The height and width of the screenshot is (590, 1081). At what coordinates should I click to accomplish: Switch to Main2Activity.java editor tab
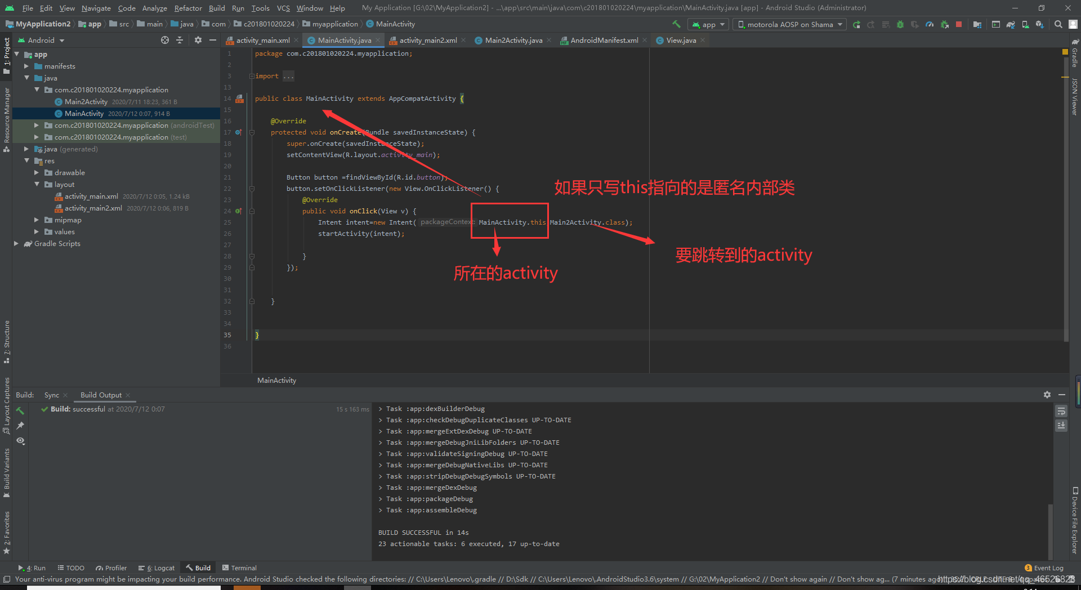513,40
